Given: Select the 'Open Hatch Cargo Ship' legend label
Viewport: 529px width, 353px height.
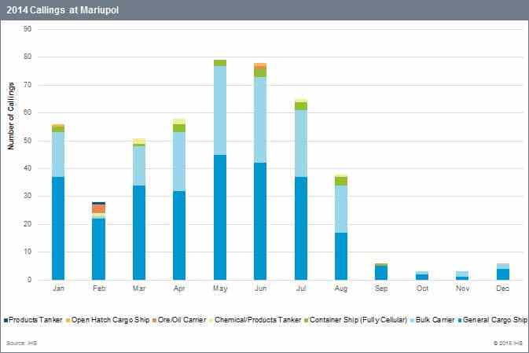Looking at the screenshot, I should (110, 320).
